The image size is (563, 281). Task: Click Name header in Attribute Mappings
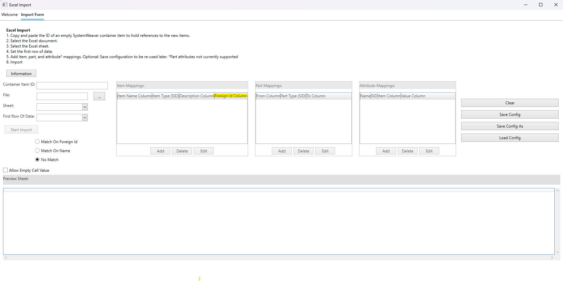(x=365, y=96)
